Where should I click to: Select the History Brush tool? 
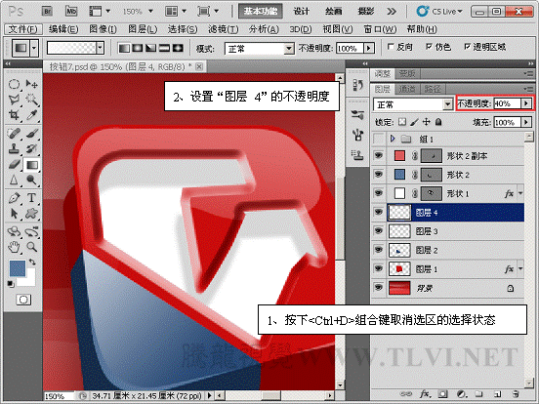[32, 148]
